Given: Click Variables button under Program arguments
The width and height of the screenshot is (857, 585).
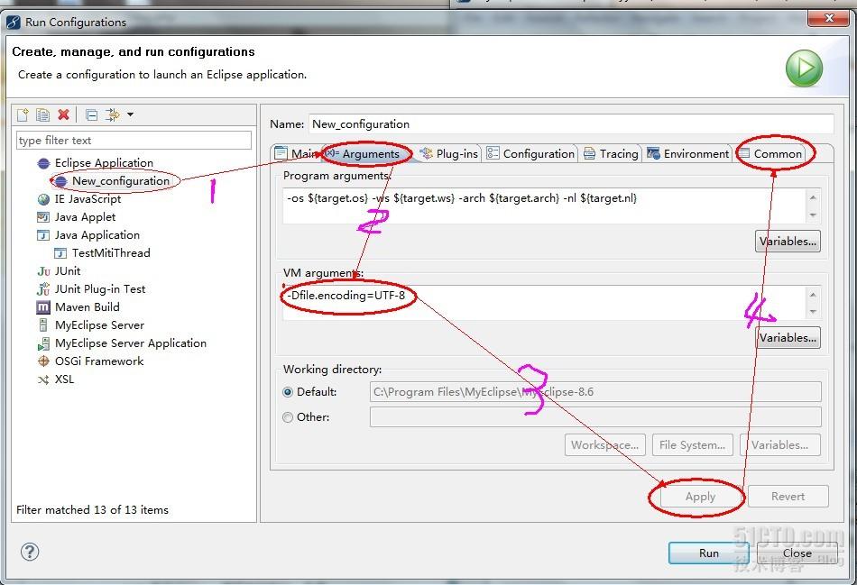Looking at the screenshot, I should tap(788, 242).
